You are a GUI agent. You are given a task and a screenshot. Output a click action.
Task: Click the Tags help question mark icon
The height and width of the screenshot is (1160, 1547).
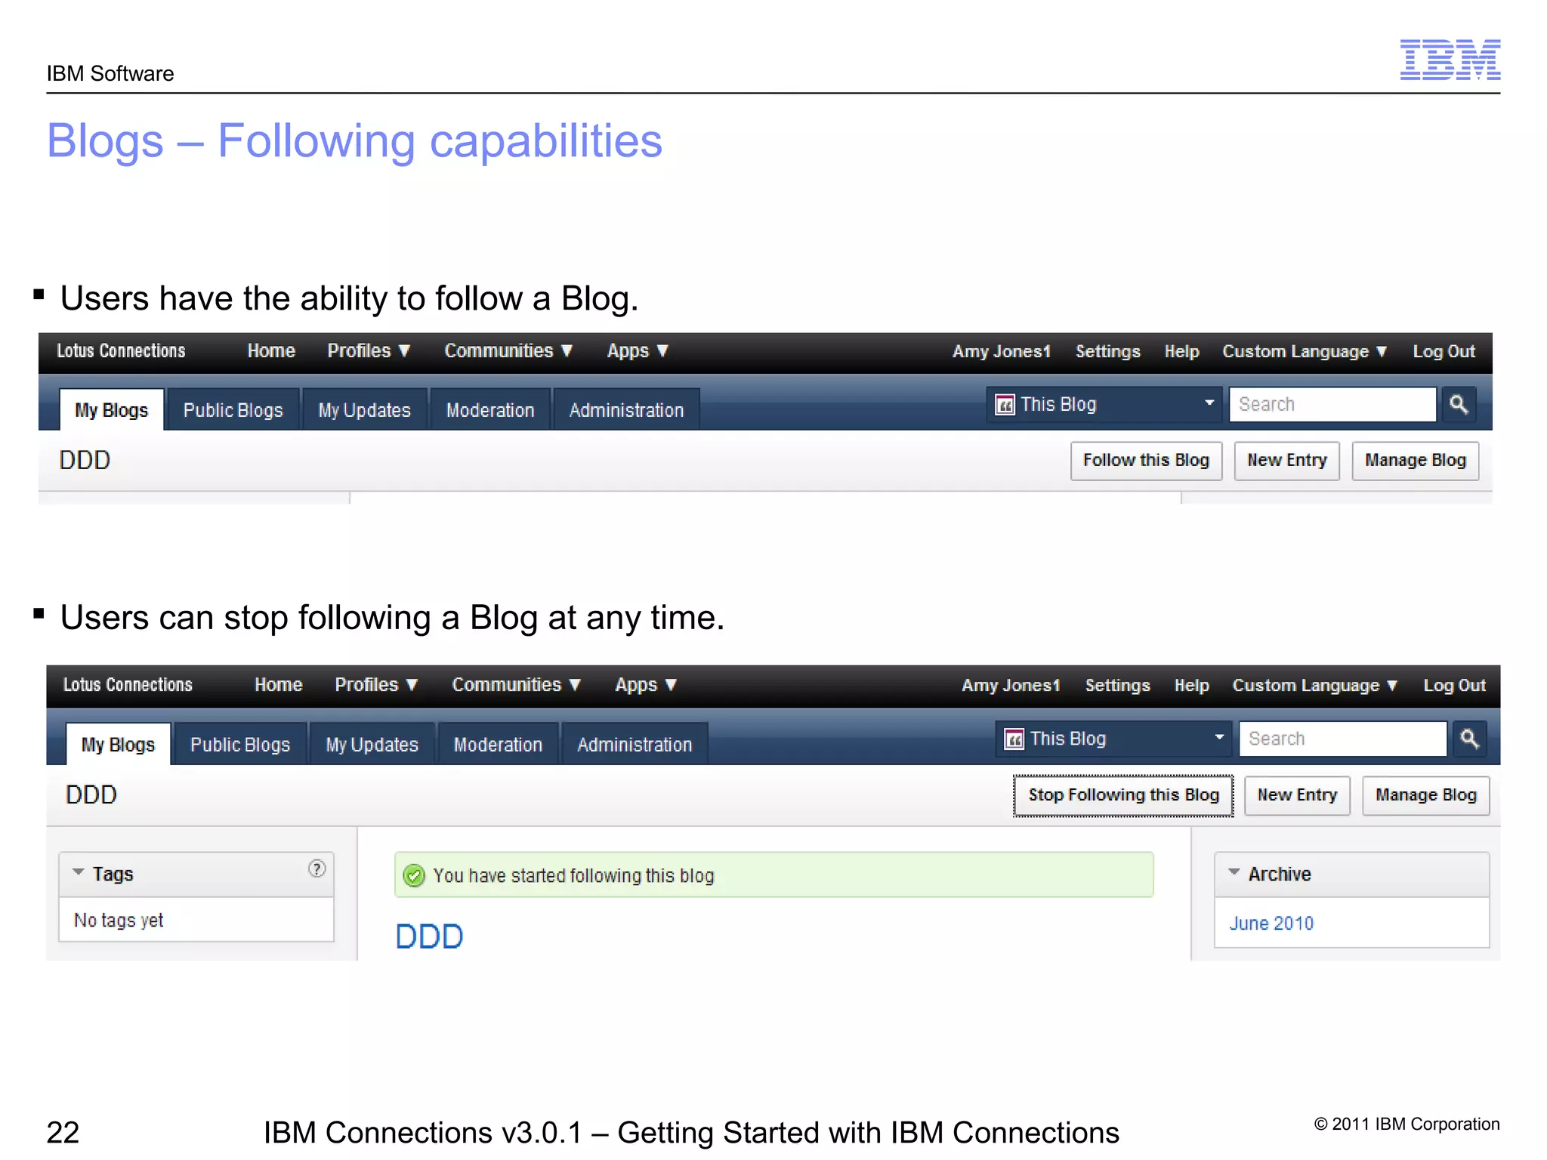tap(317, 868)
